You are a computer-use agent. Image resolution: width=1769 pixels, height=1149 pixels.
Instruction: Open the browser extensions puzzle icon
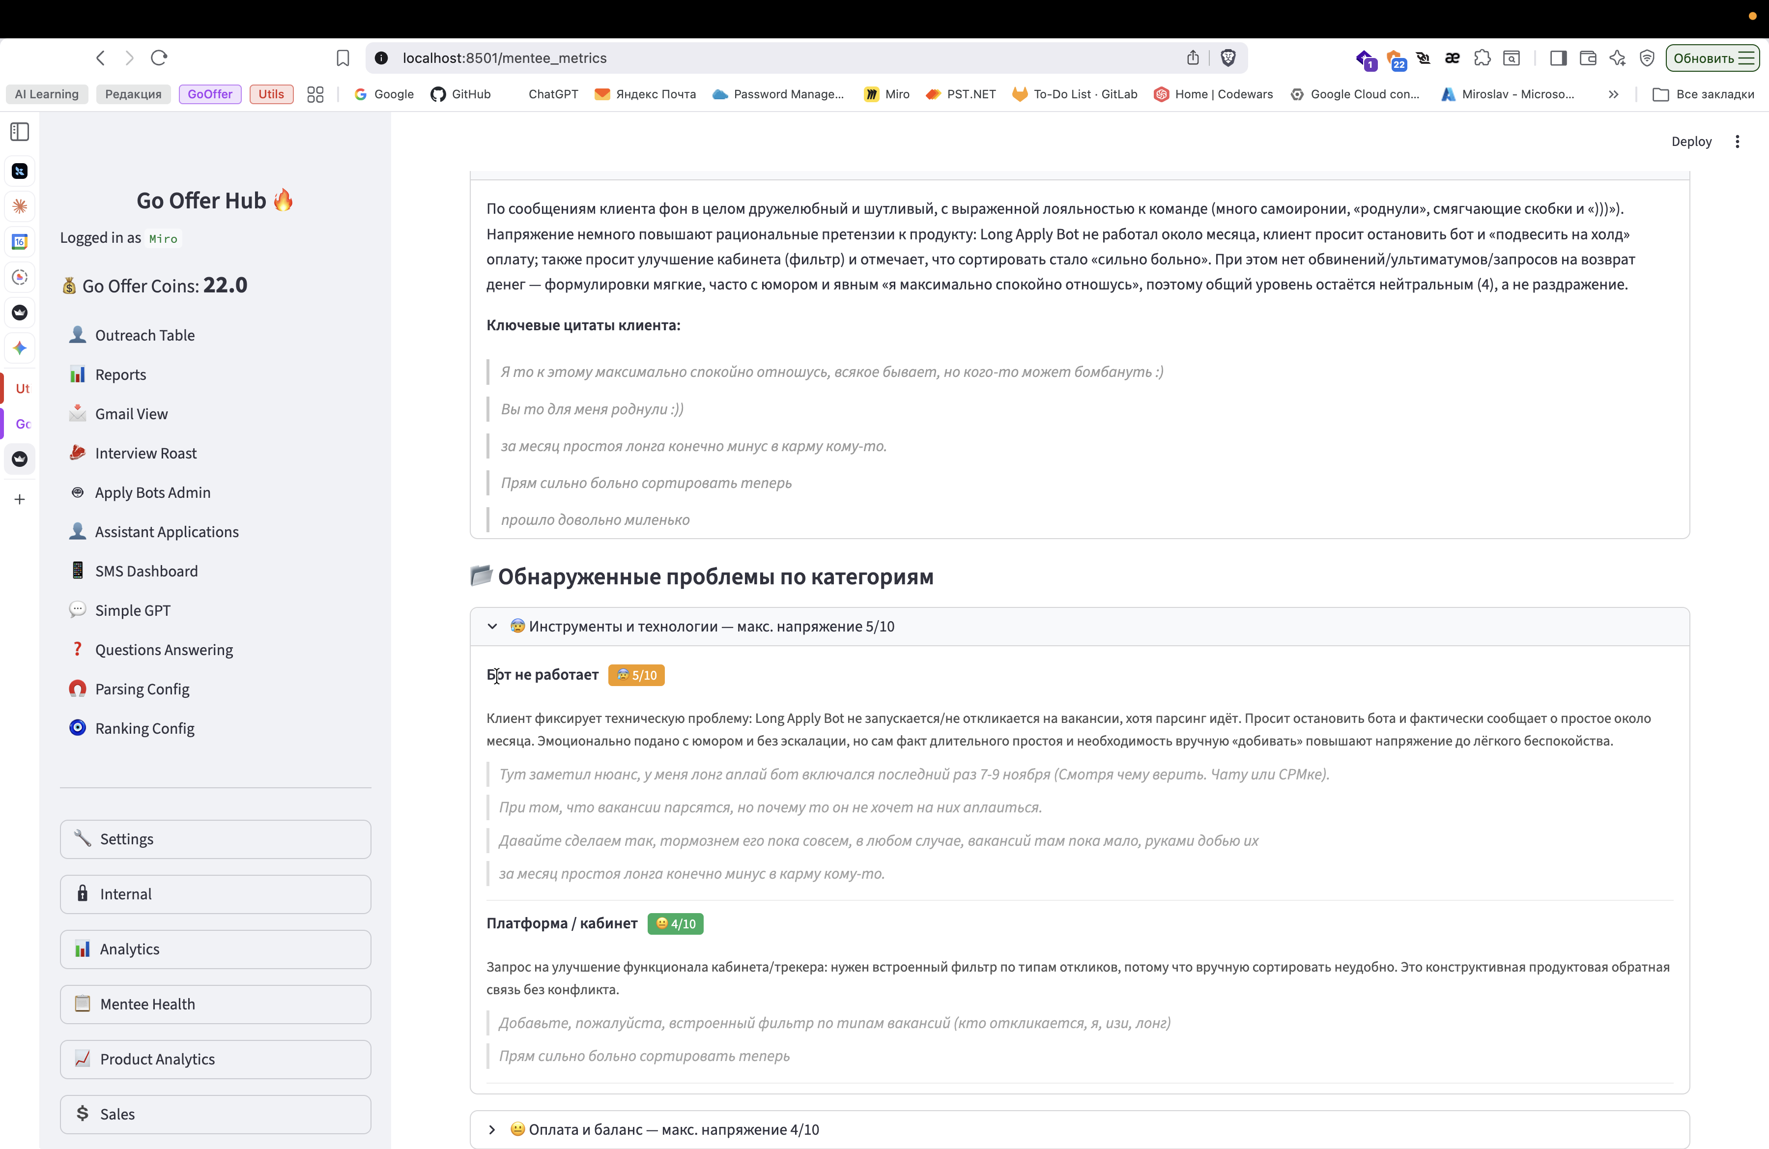pos(1482,58)
